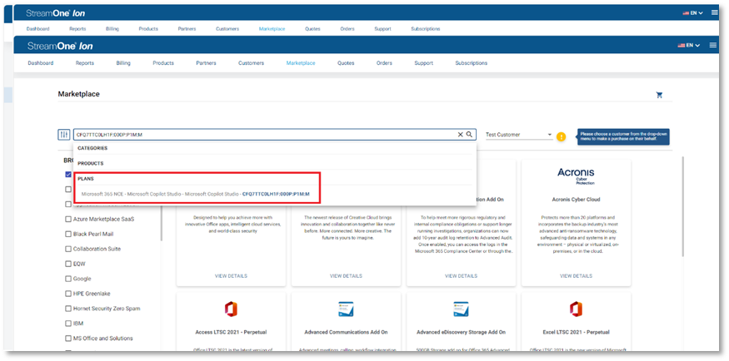Click the PRODUCTS heading in search suggestions
Screen dimensions: 729x361
(90, 164)
